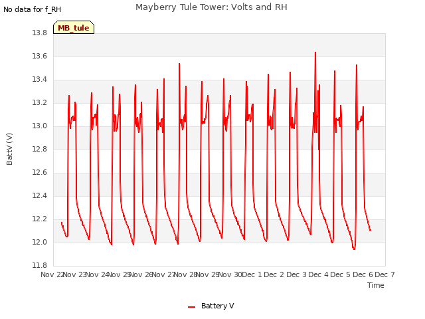Click the 12.4 y-axis tick value
This screenshot has height=319, width=425.
pyautogui.click(x=40, y=195)
